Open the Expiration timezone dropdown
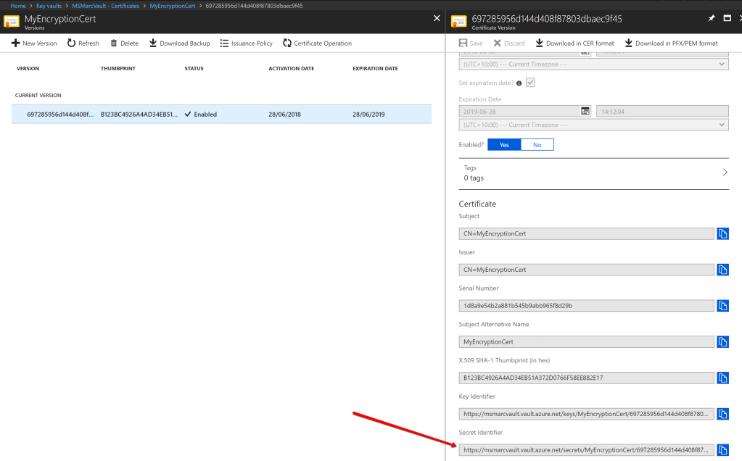742x461 pixels. click(593, 124)
